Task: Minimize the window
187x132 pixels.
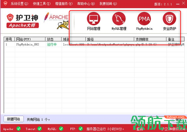Action: [x=178, y=4]
